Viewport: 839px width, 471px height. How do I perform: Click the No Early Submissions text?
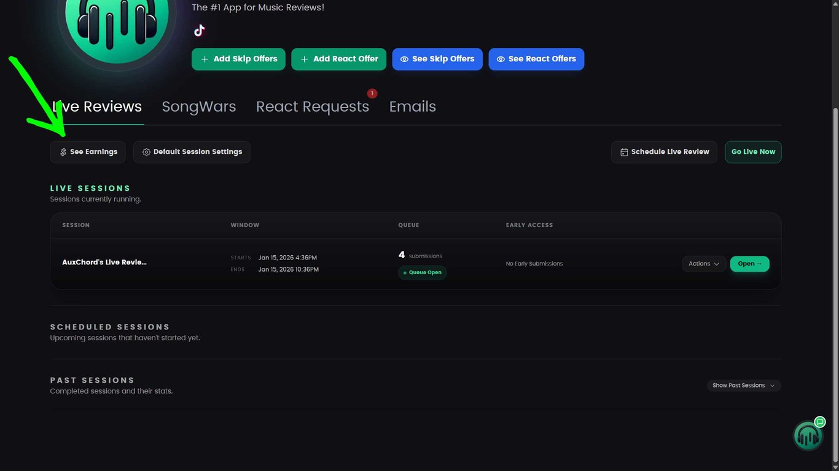pos(534,264)
